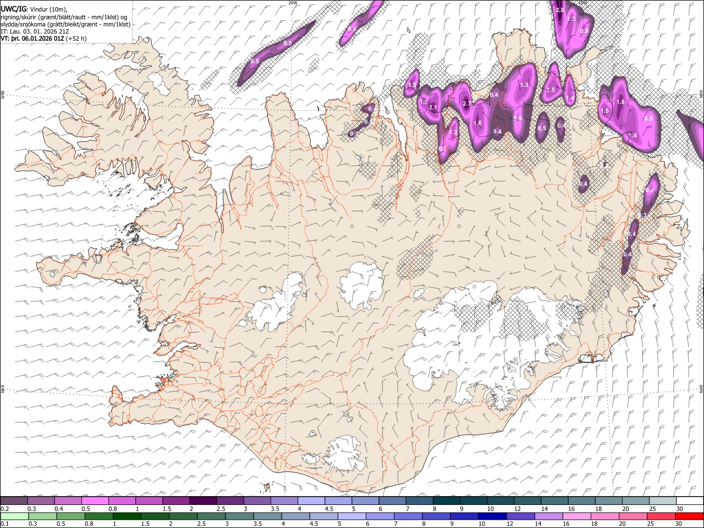
Task: Select the bright pink upper swatch between 0.5 and 0.8
Action: [x=95, y=501]
